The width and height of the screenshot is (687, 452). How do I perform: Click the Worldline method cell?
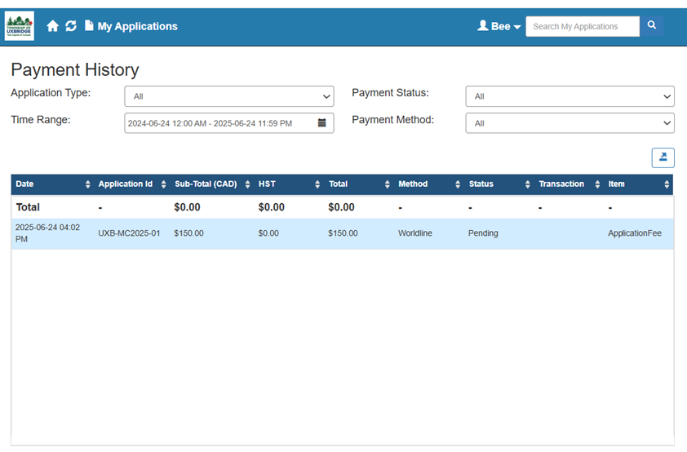(x=415, y=233)
